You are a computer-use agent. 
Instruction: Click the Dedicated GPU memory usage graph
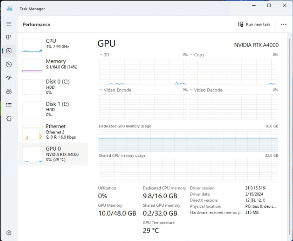pos(188,140)
